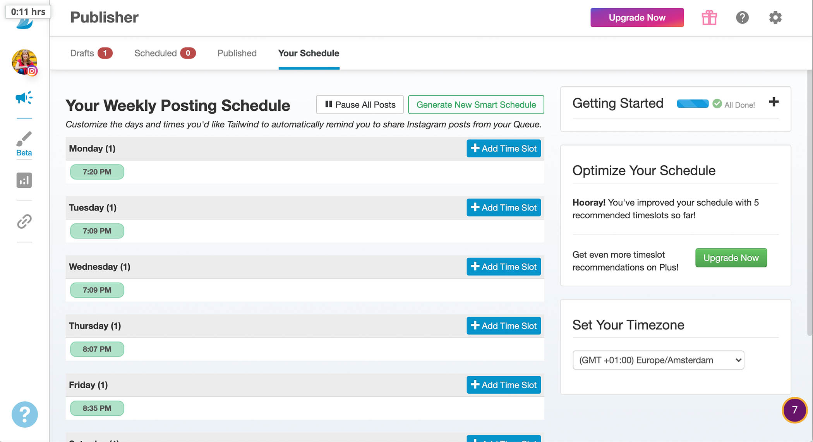Select the megaphone Publisher sidebar icon
The width and height of the screenshot is (813, 442).
(24, 98)
